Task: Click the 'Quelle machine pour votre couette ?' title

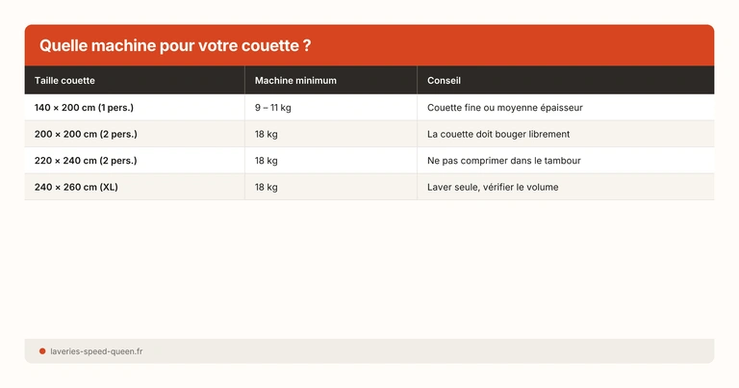Action: [x=175, y=46]
